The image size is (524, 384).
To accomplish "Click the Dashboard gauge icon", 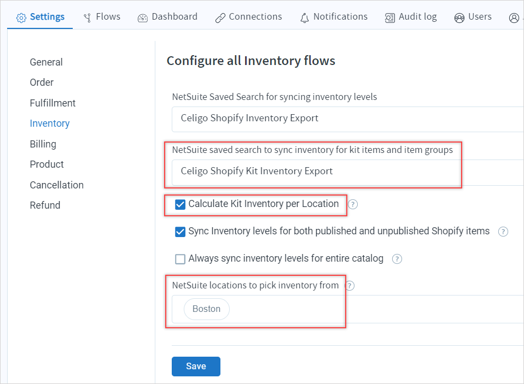I will (143, 18).
